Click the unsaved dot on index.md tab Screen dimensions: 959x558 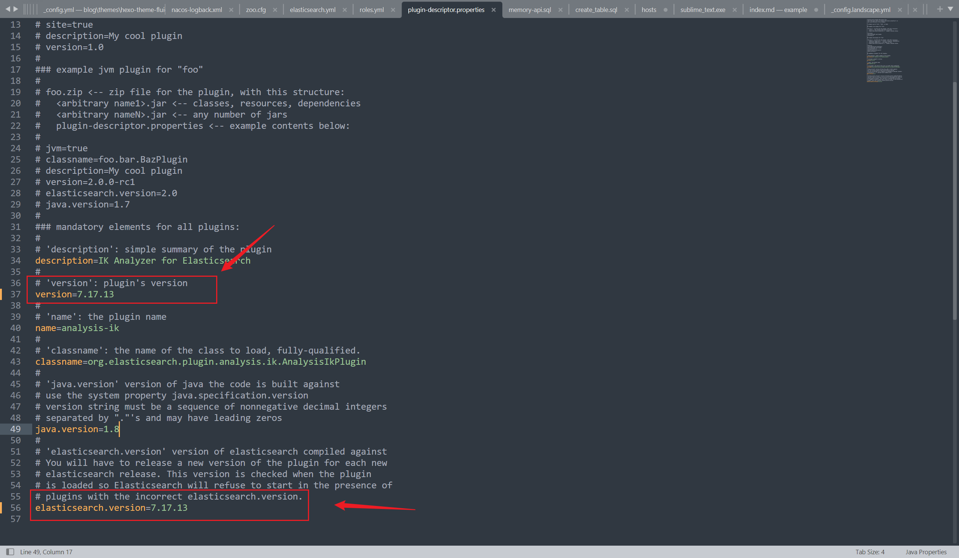pyautogui.click(x=816, y=10)
